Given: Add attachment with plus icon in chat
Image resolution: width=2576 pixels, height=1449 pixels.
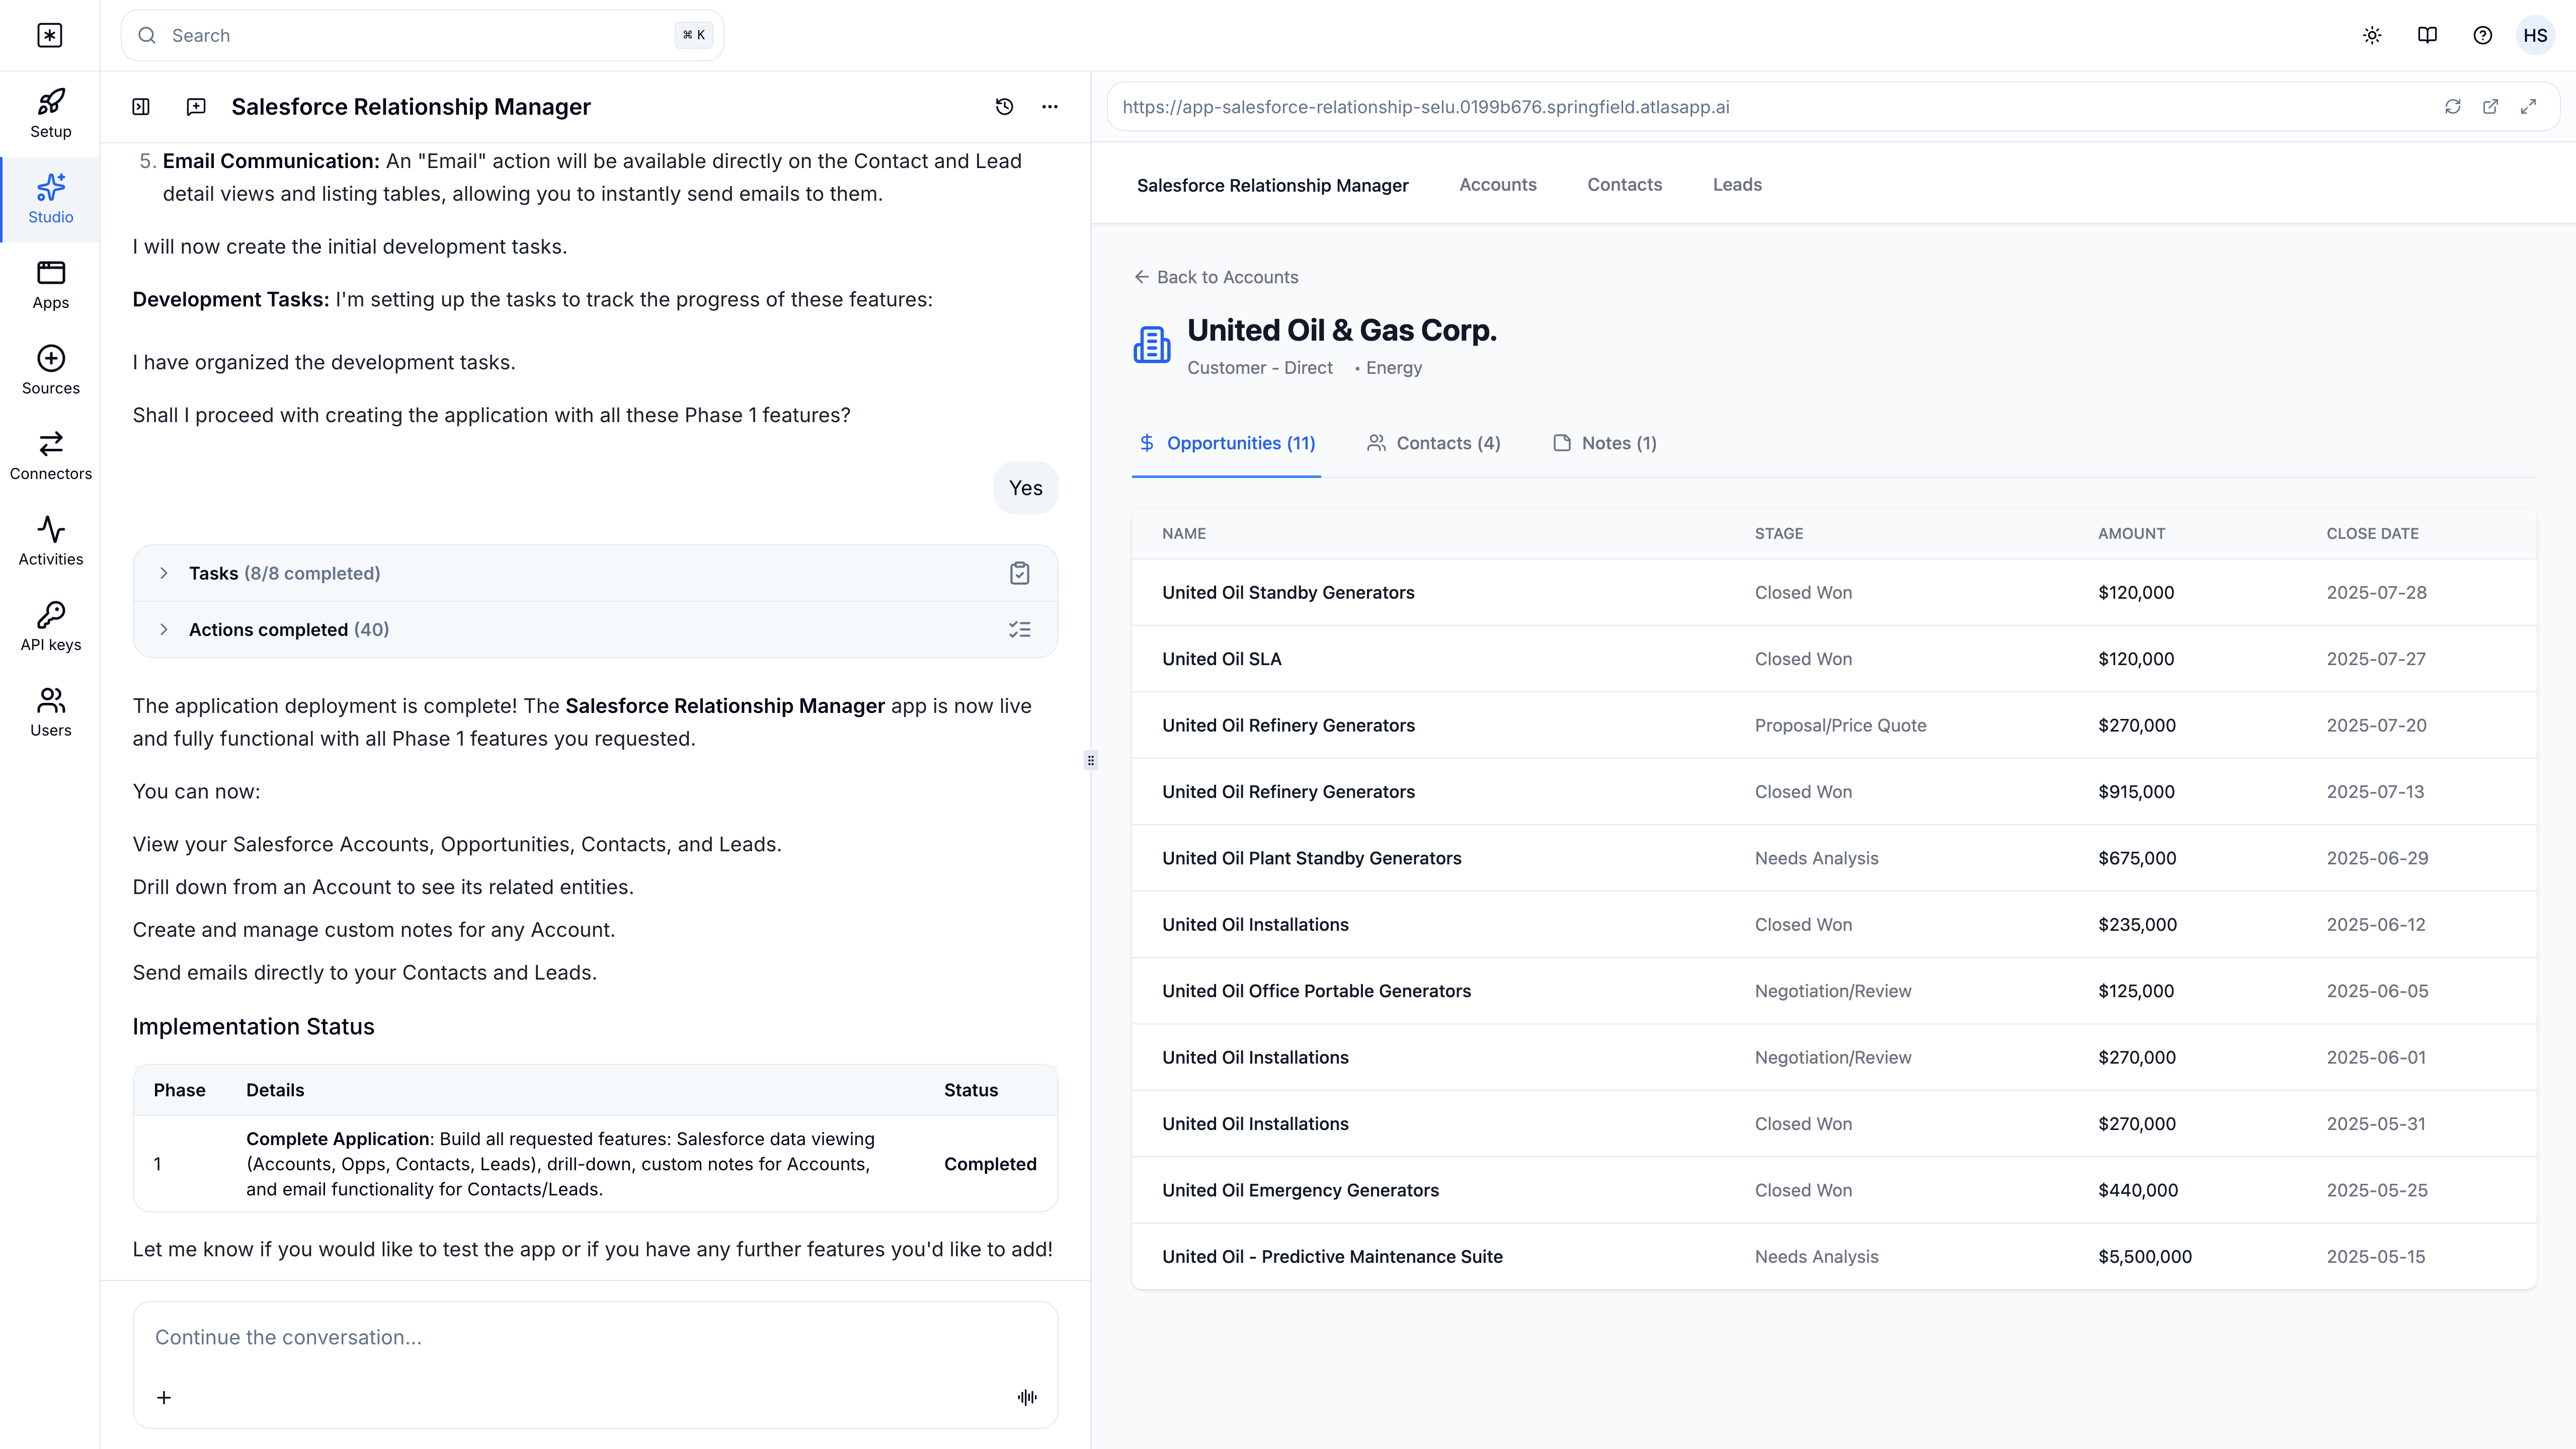Looking at the screenshot, I should click(164, 1397).
